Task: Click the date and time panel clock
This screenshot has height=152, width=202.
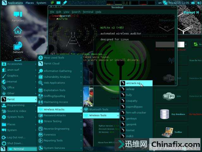Action: click(x=187, y=3)
